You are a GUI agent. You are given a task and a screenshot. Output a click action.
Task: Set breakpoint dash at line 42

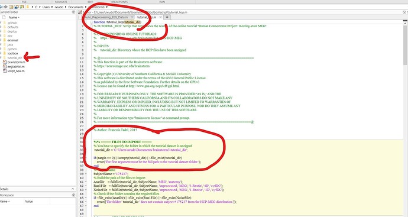86,186
